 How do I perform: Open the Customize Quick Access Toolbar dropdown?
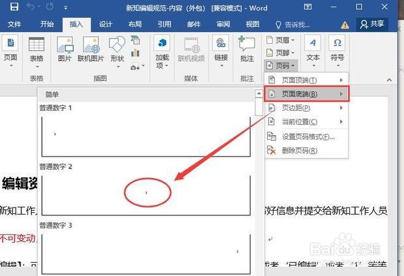[66, 8]
